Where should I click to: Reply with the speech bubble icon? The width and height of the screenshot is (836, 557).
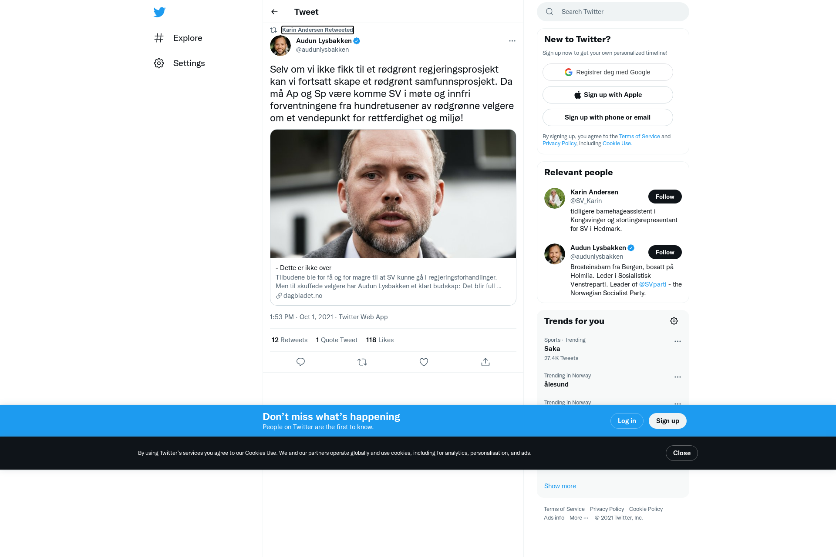[300, 362]
